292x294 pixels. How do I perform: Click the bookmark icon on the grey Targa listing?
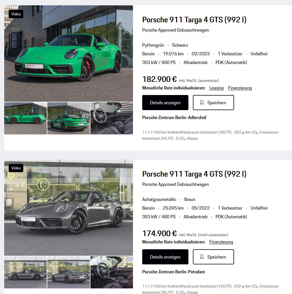tap(202, 257)
